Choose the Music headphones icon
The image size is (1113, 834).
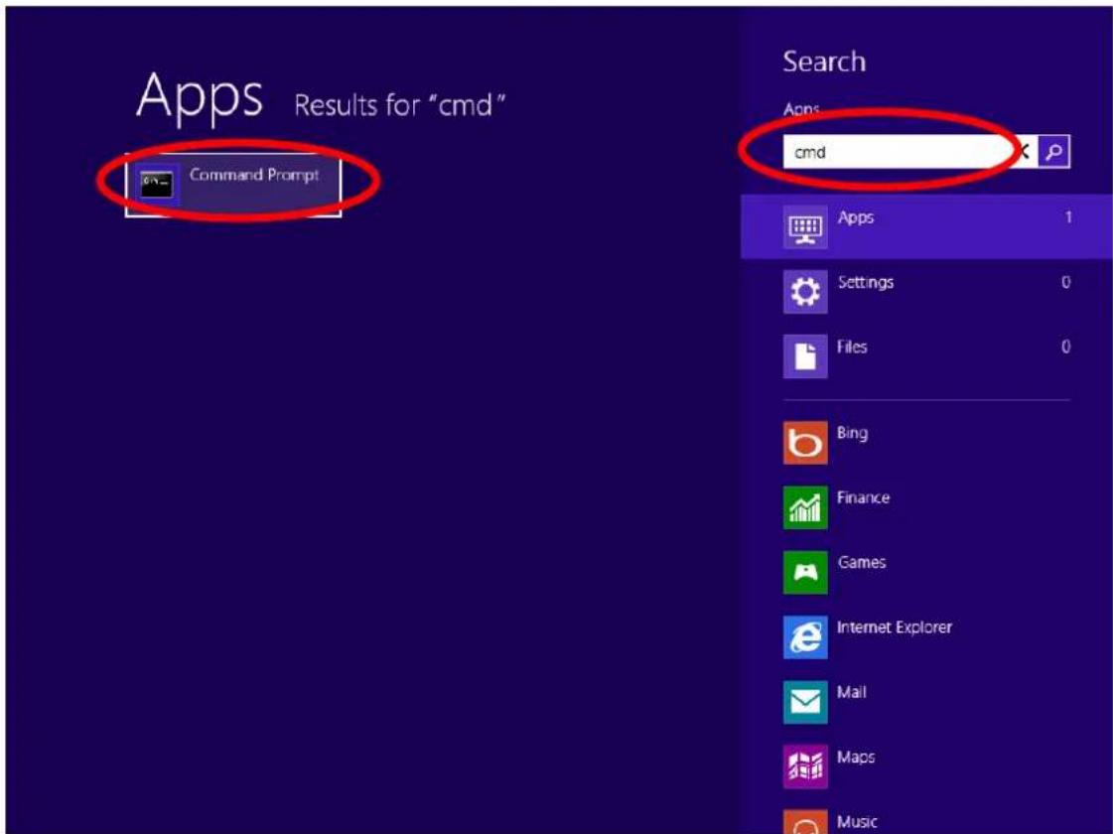(805, 822)
